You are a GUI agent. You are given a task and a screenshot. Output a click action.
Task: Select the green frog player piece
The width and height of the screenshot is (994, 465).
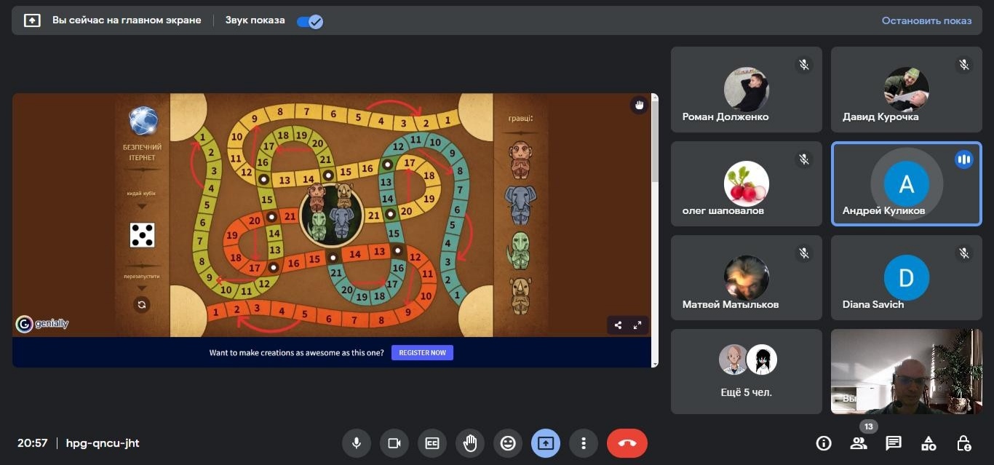(x=520, y=250)
